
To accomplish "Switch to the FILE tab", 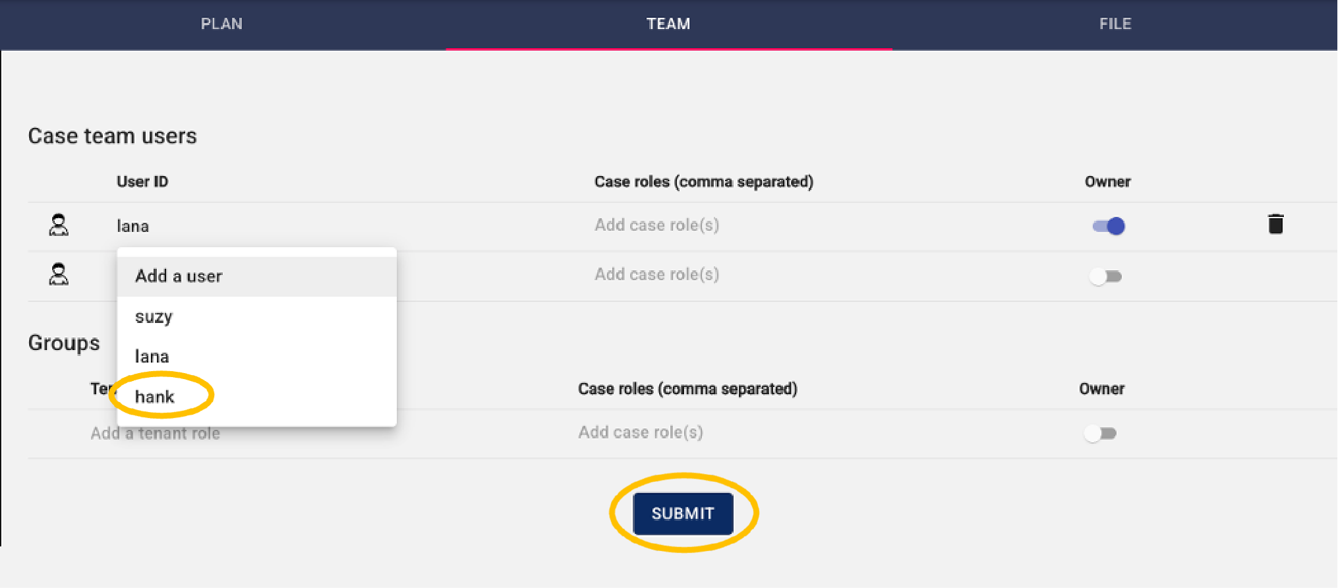I will (x=1115, y=24).
